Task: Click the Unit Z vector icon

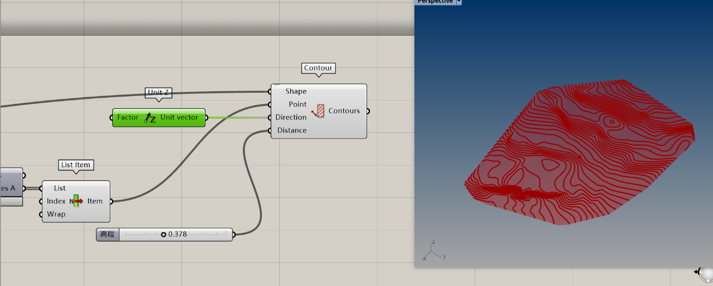Action: click(x=149, y=118)
